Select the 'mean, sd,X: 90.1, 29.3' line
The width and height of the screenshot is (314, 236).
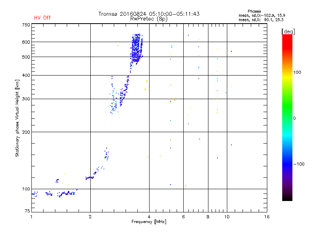point(261,20)
